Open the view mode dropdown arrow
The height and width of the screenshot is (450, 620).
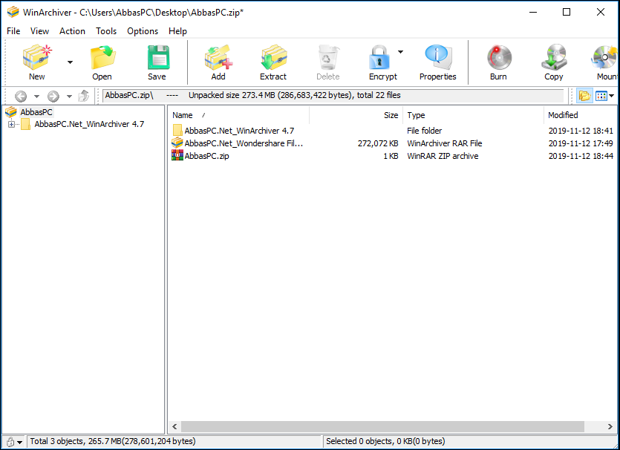(x=612, y=96)
